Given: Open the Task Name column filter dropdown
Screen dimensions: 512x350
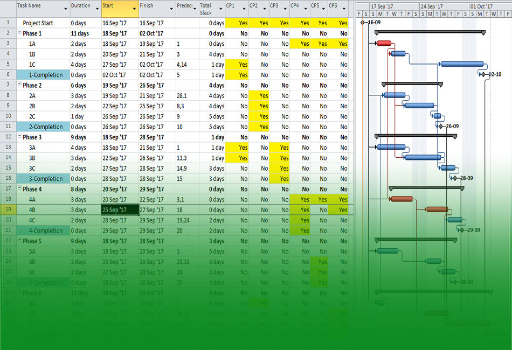Looking at the screenshot, I should (x=65, y=9).
